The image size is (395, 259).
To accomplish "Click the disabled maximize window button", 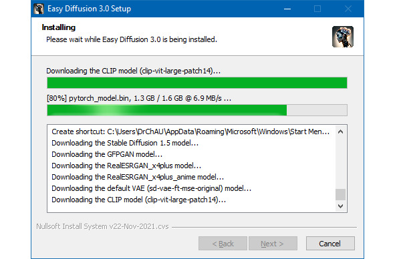I will point(317,9).
